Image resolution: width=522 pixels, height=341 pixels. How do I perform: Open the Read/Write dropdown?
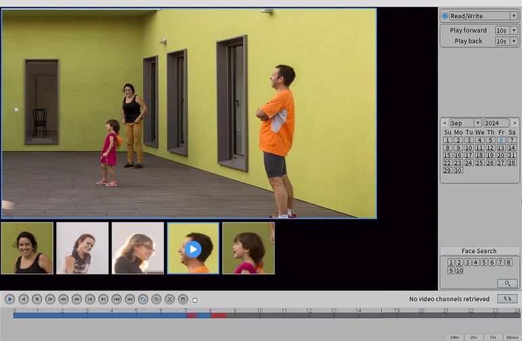point(514,16)
